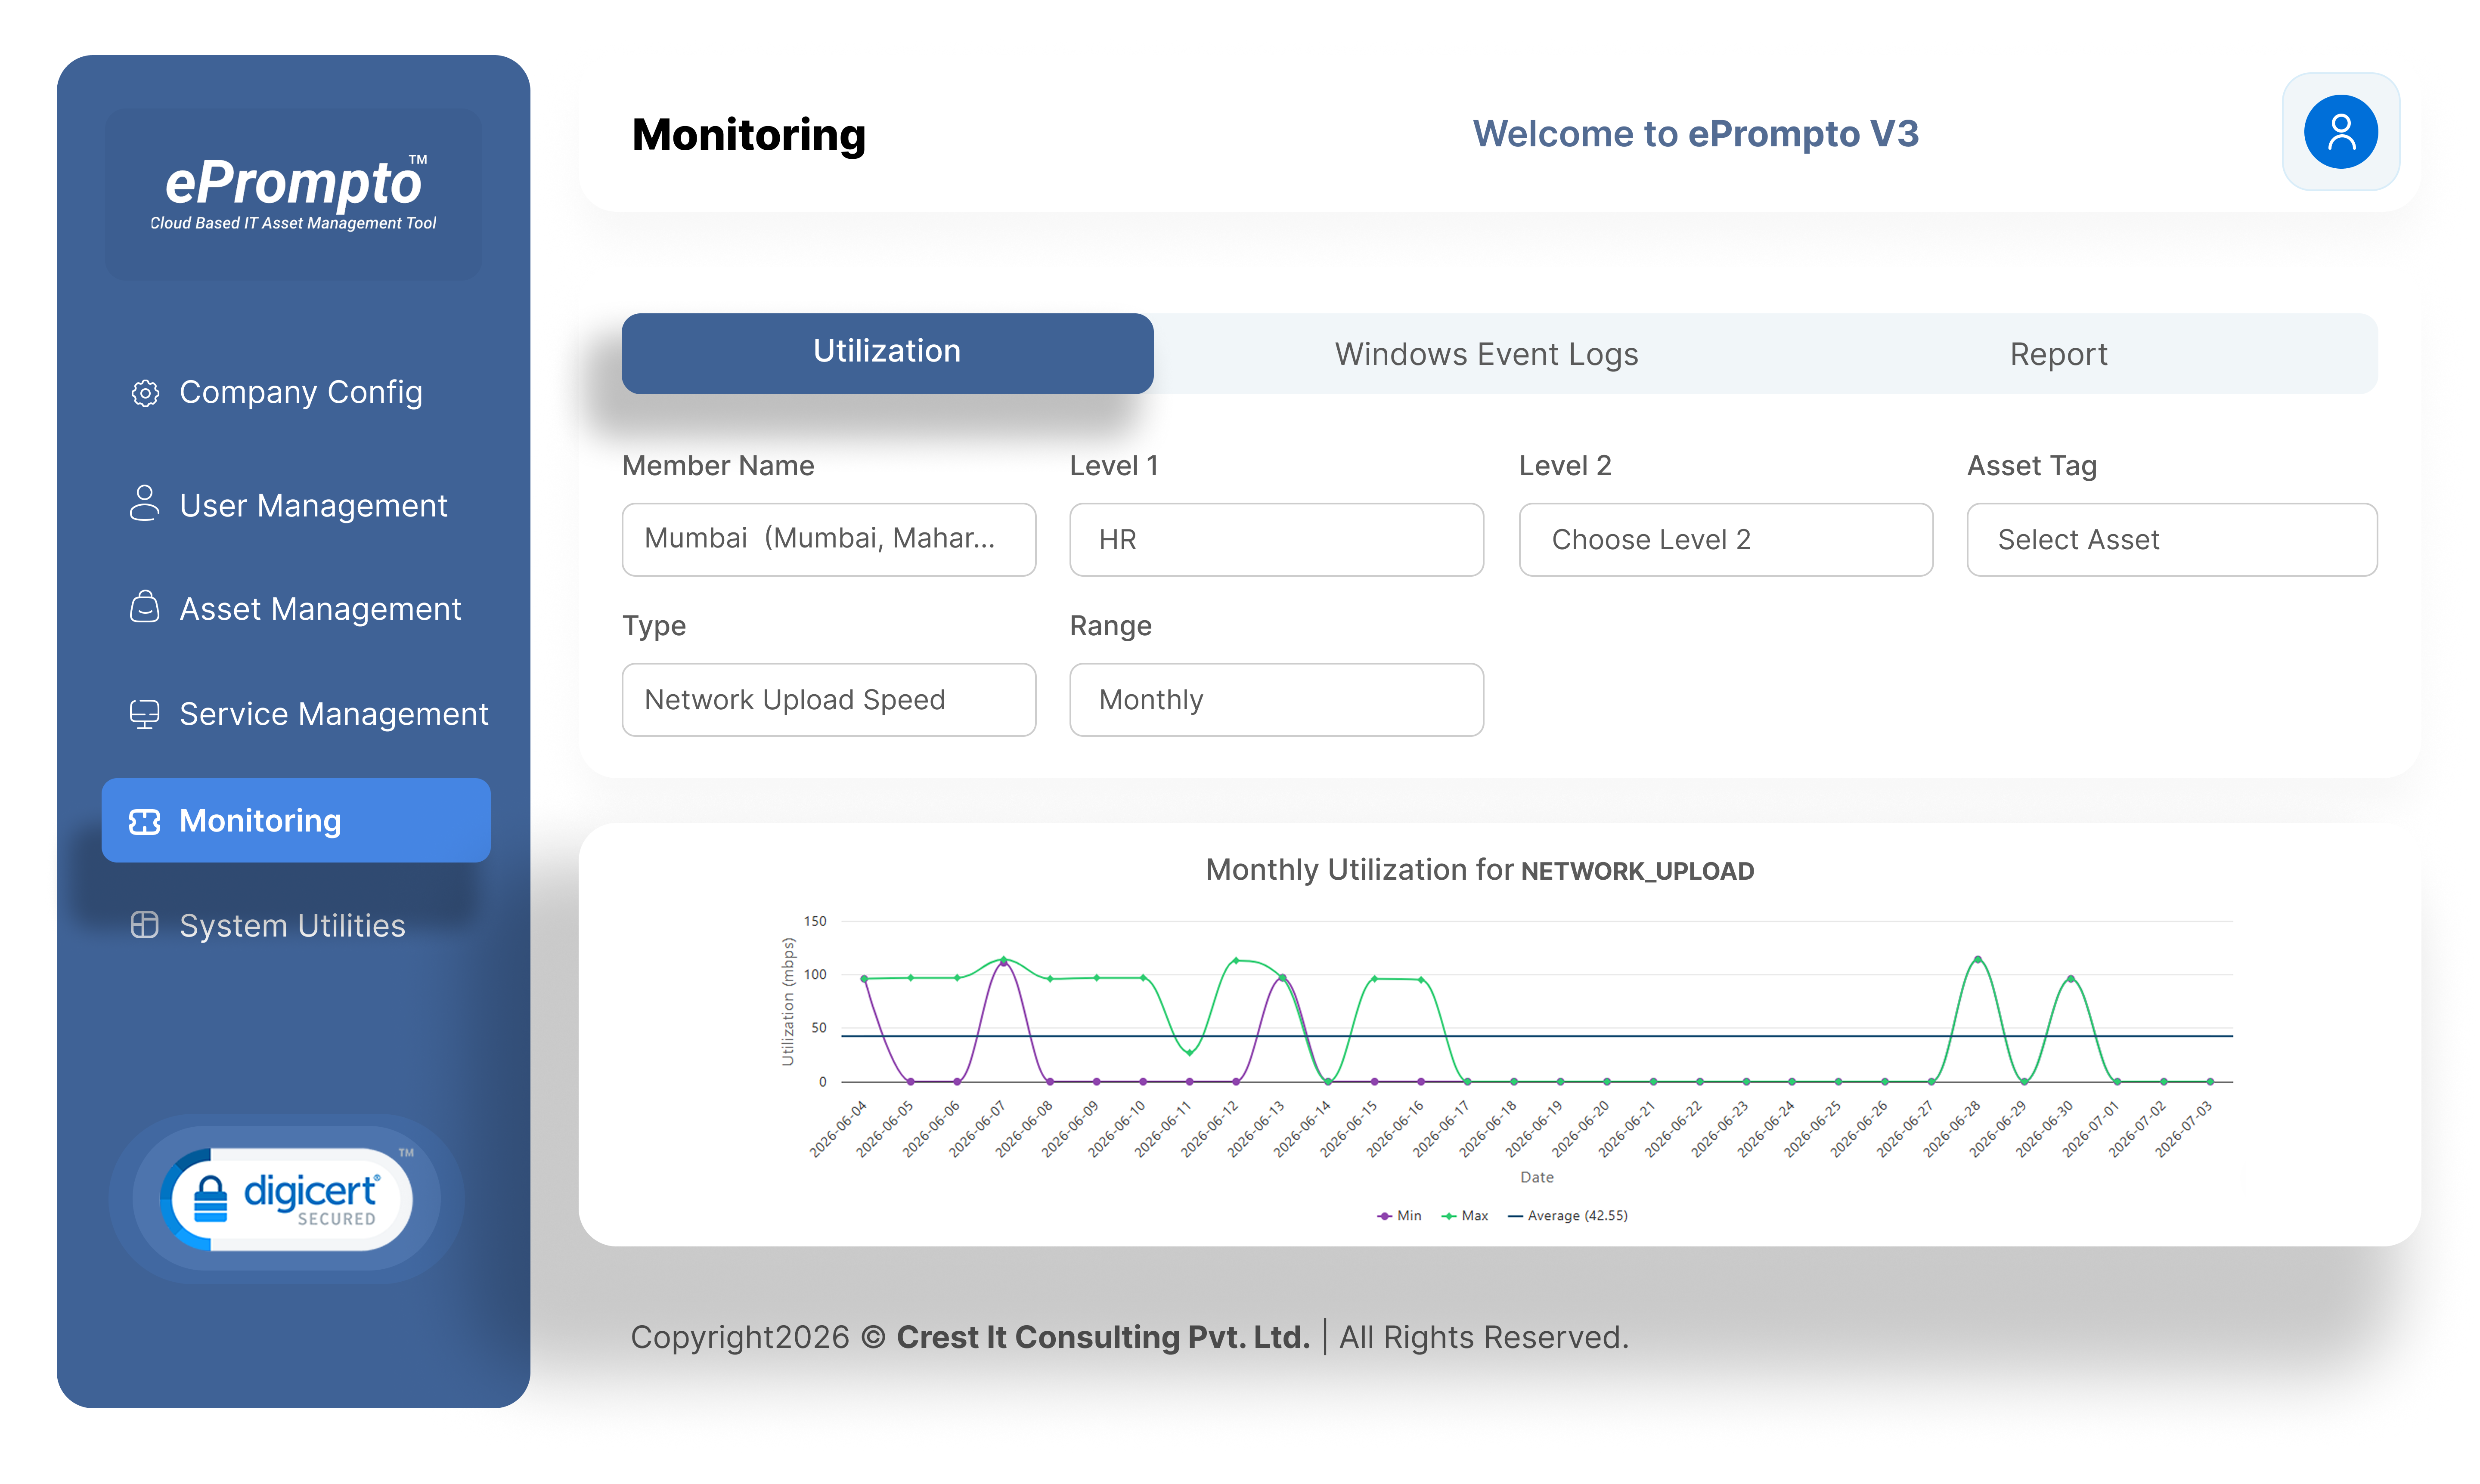Click the Level 2 field label
Screen dimensions: 2480x1484
point(1565,466)
